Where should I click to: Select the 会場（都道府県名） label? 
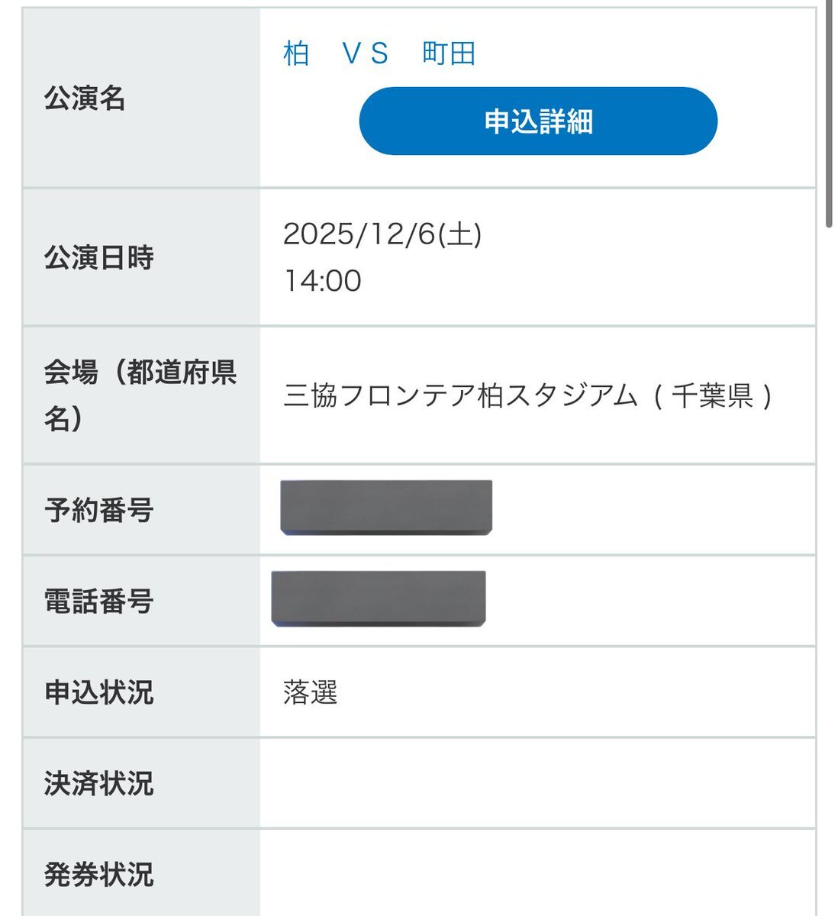[140, 395]
